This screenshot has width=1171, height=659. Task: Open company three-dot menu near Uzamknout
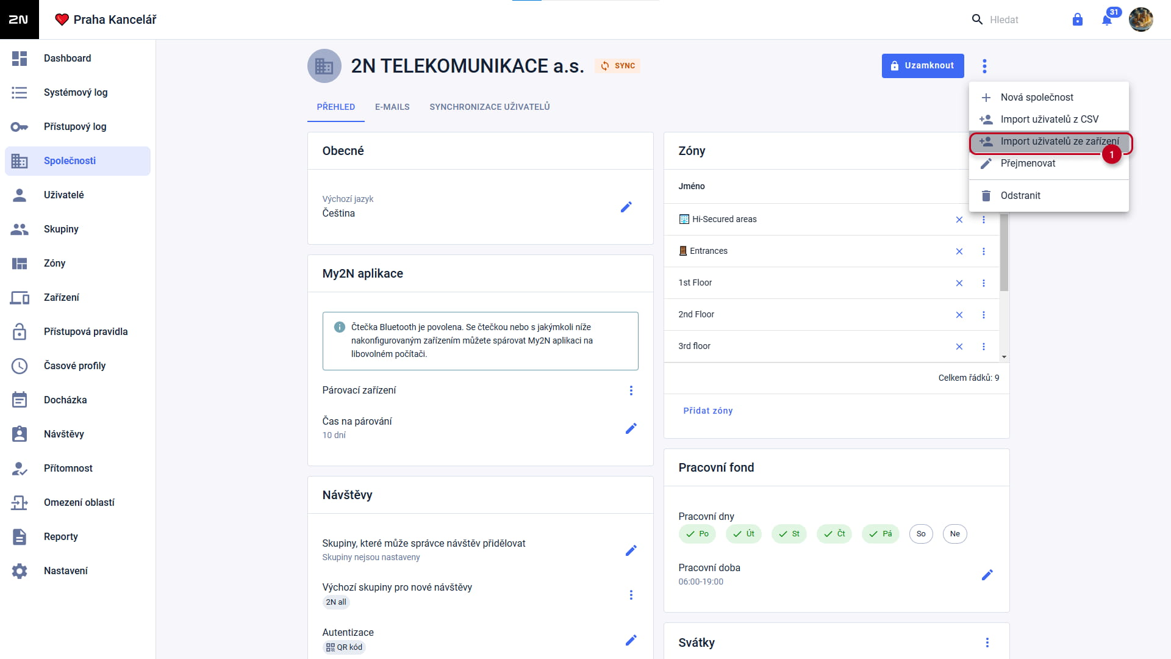point(984,66)
